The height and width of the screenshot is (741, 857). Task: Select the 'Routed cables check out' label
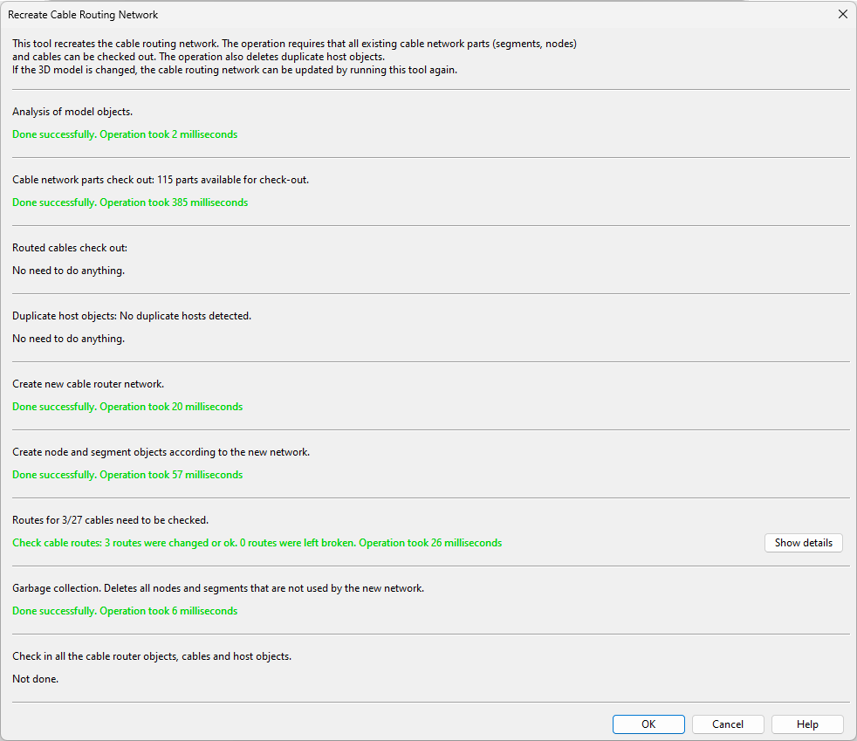click(70, 248)
